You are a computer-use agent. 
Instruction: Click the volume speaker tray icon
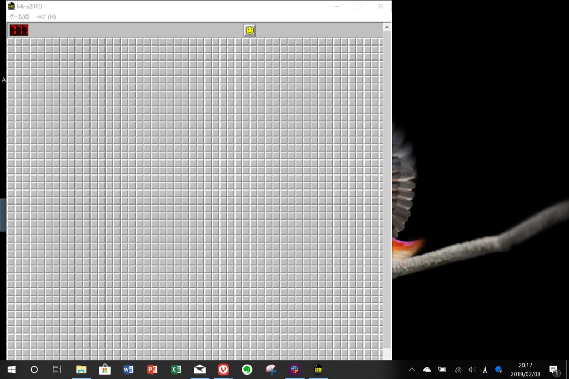pos(472,370)
